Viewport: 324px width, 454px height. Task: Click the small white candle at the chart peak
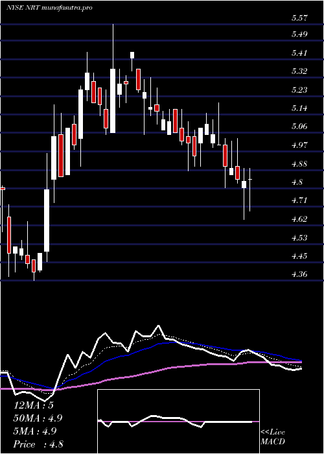[x=132, y=62]
